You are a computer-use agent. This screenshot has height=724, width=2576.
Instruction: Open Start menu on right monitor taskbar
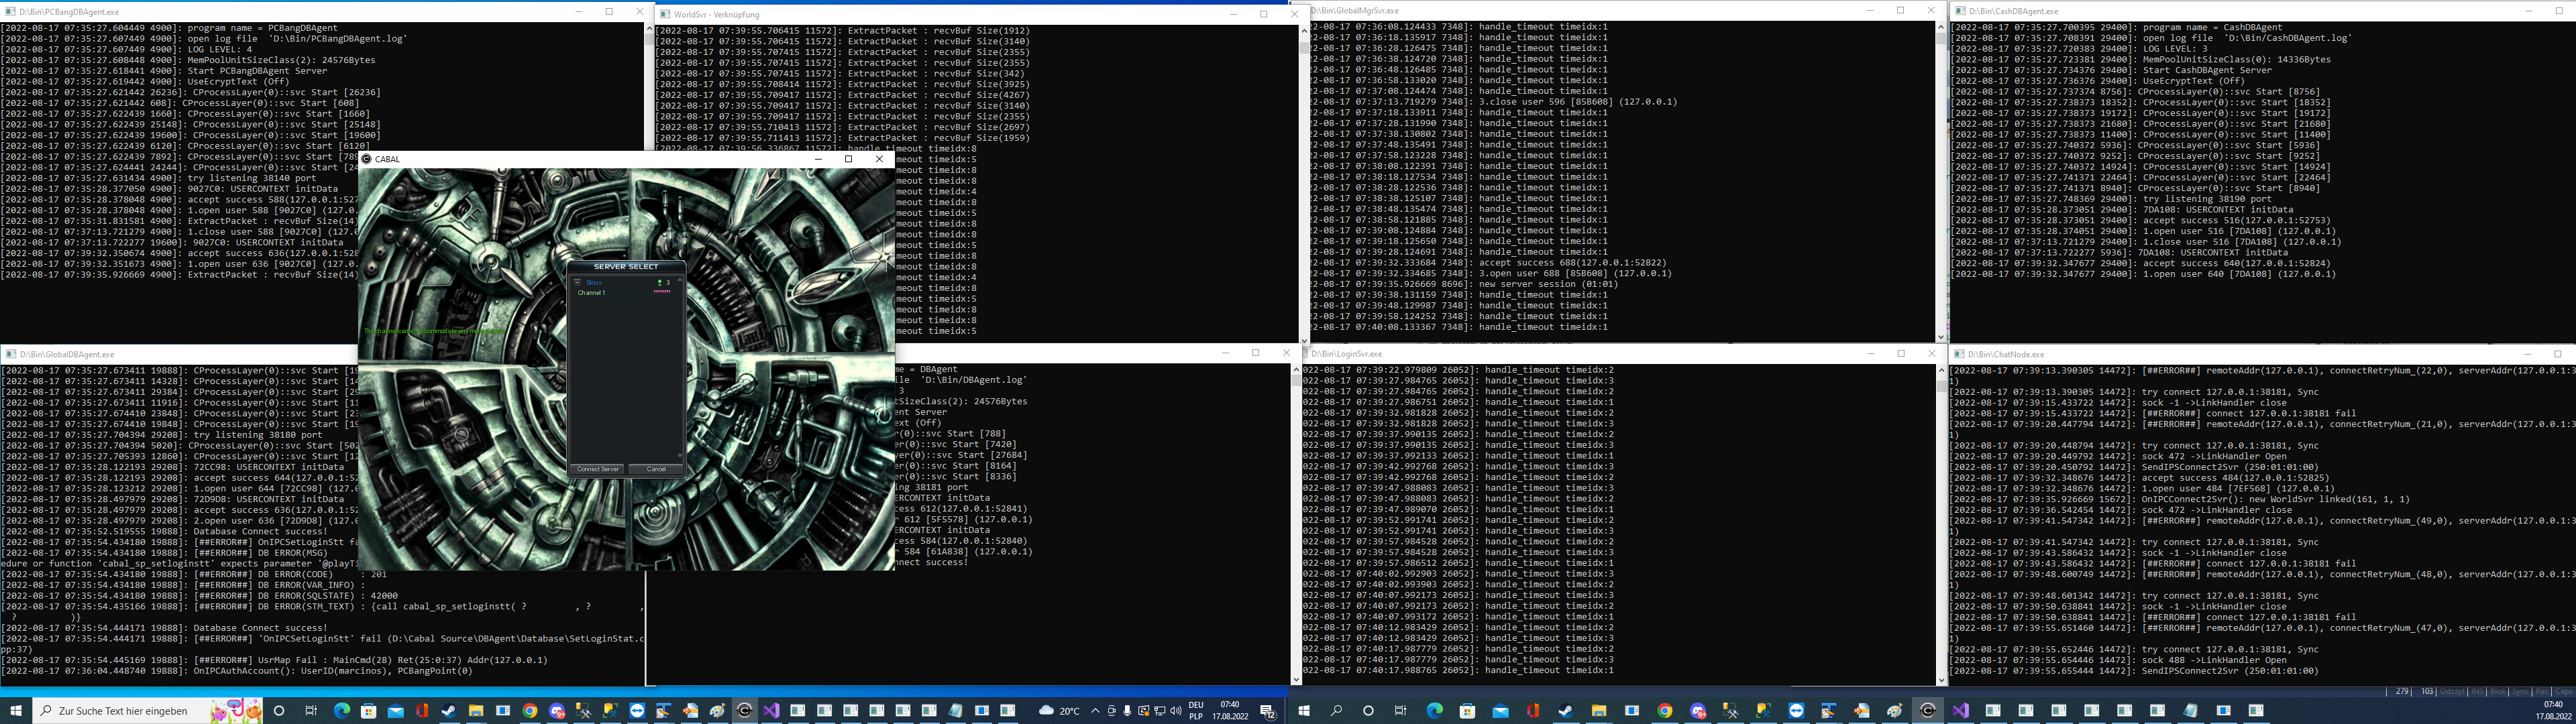coord(1303,711)
